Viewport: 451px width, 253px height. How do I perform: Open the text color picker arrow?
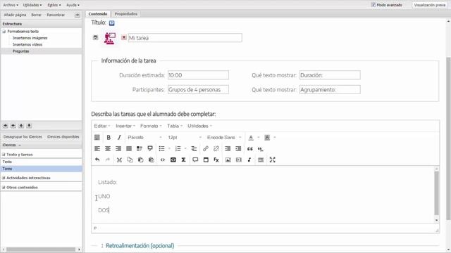point(259,138)
